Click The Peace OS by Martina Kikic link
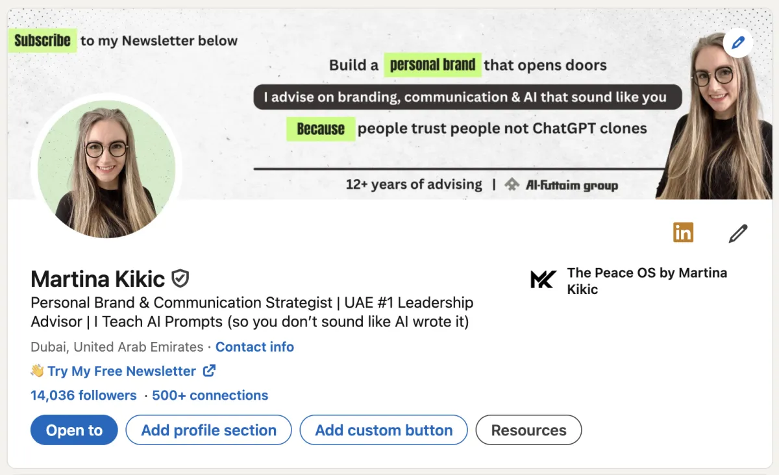 [x=647, y=280]
